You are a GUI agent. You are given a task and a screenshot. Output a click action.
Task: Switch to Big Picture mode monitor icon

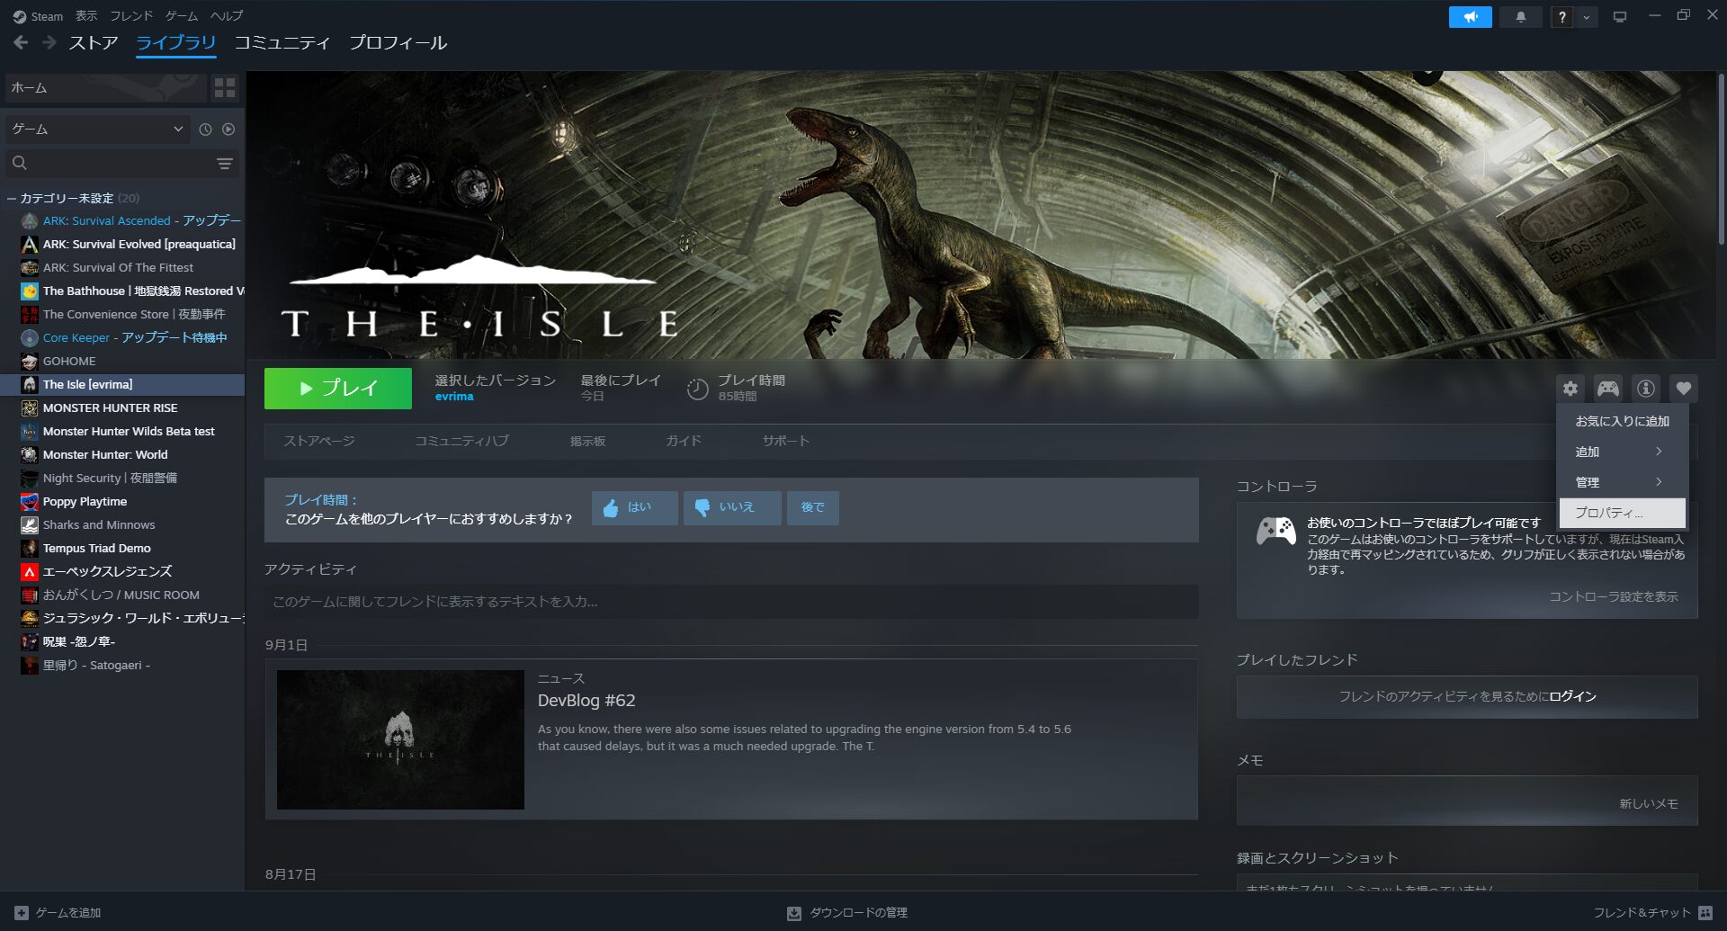1620,17
